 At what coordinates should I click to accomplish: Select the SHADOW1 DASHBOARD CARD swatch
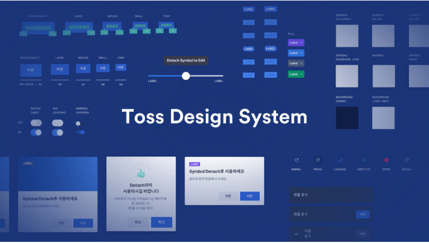tap(347, 77)
